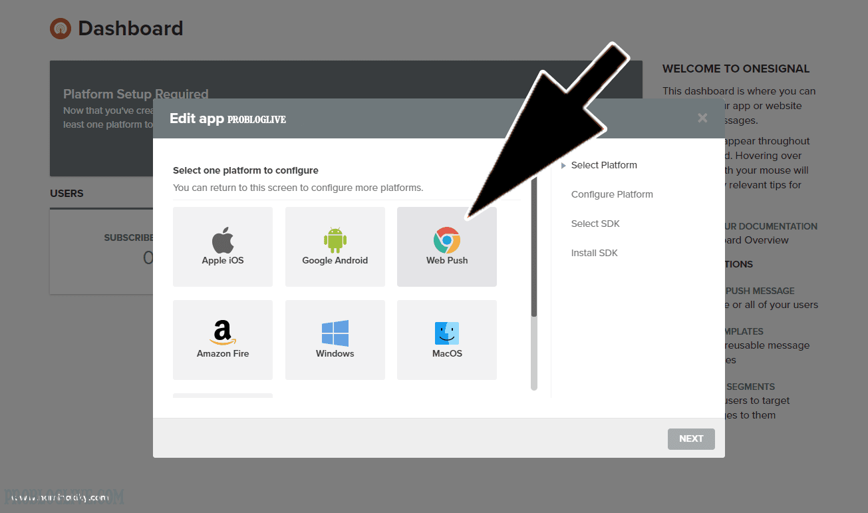Click the Apple iOS label
This screenshot has width=868, height=513.
coord(223,260)
